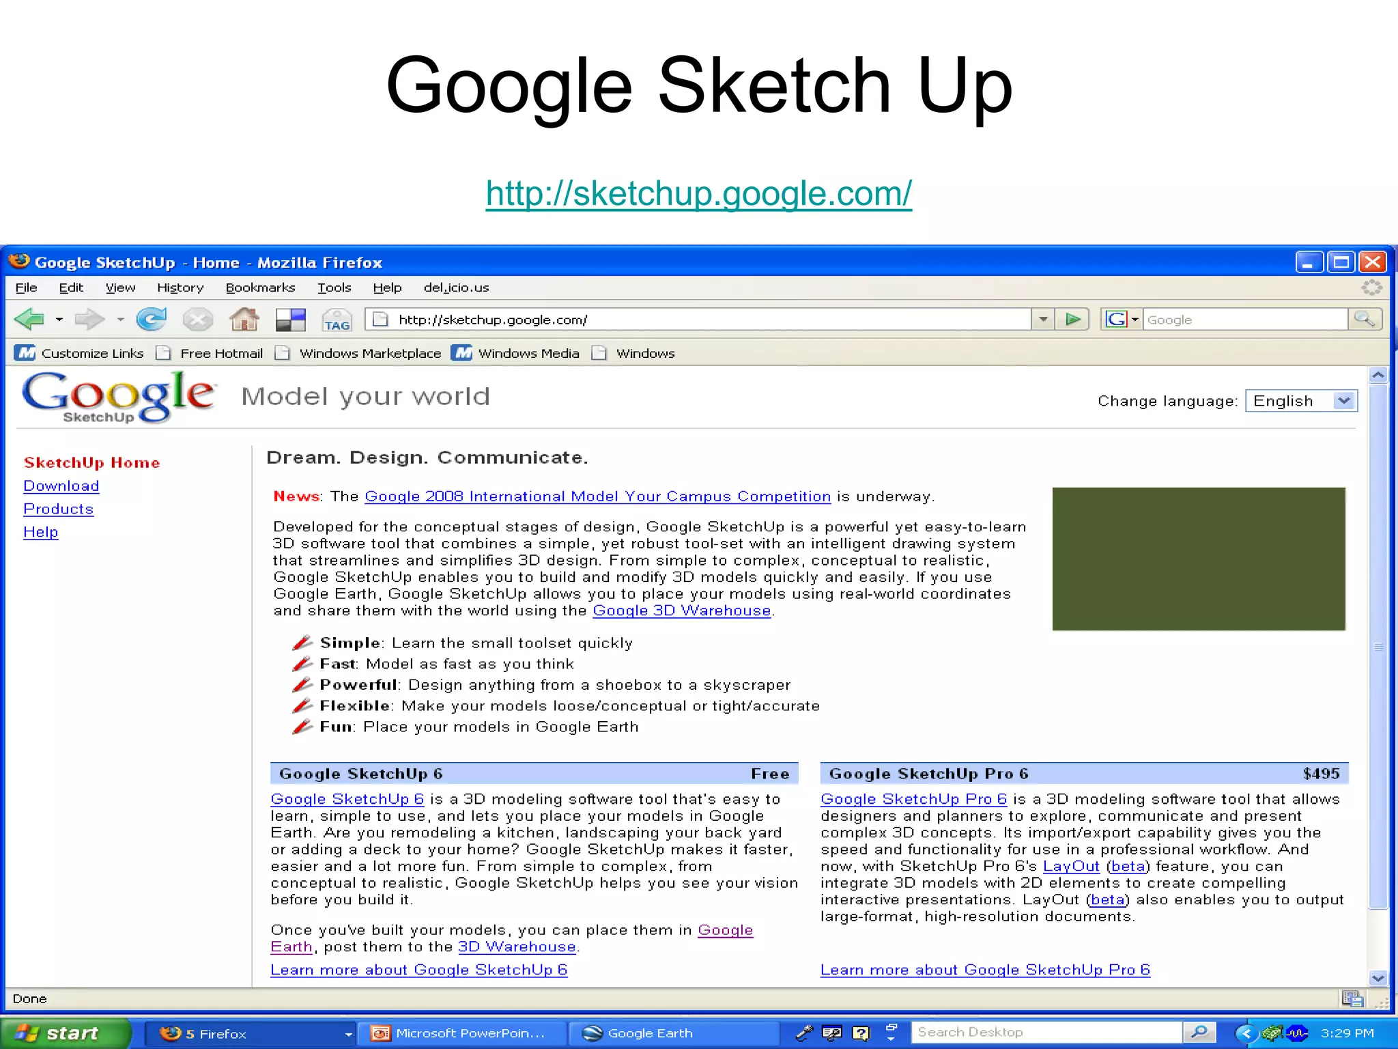
Task: Expand the 5 Firefox taskbar group
Action: tap(348, 1034)
